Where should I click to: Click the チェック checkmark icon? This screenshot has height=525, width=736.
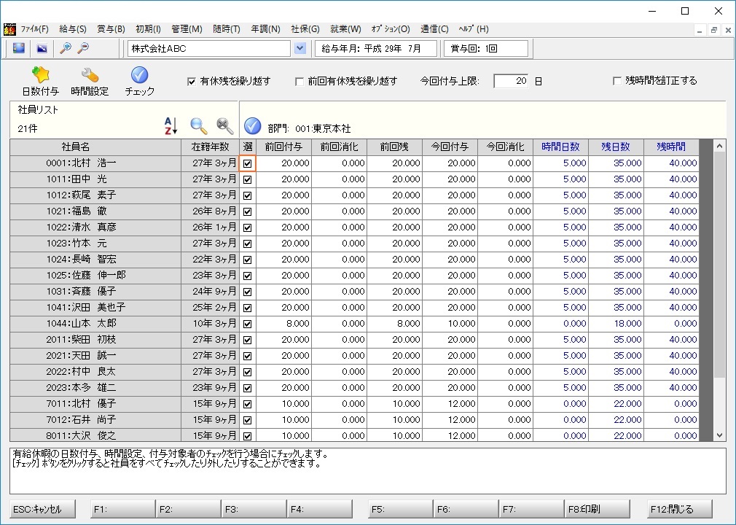[139, 74]
